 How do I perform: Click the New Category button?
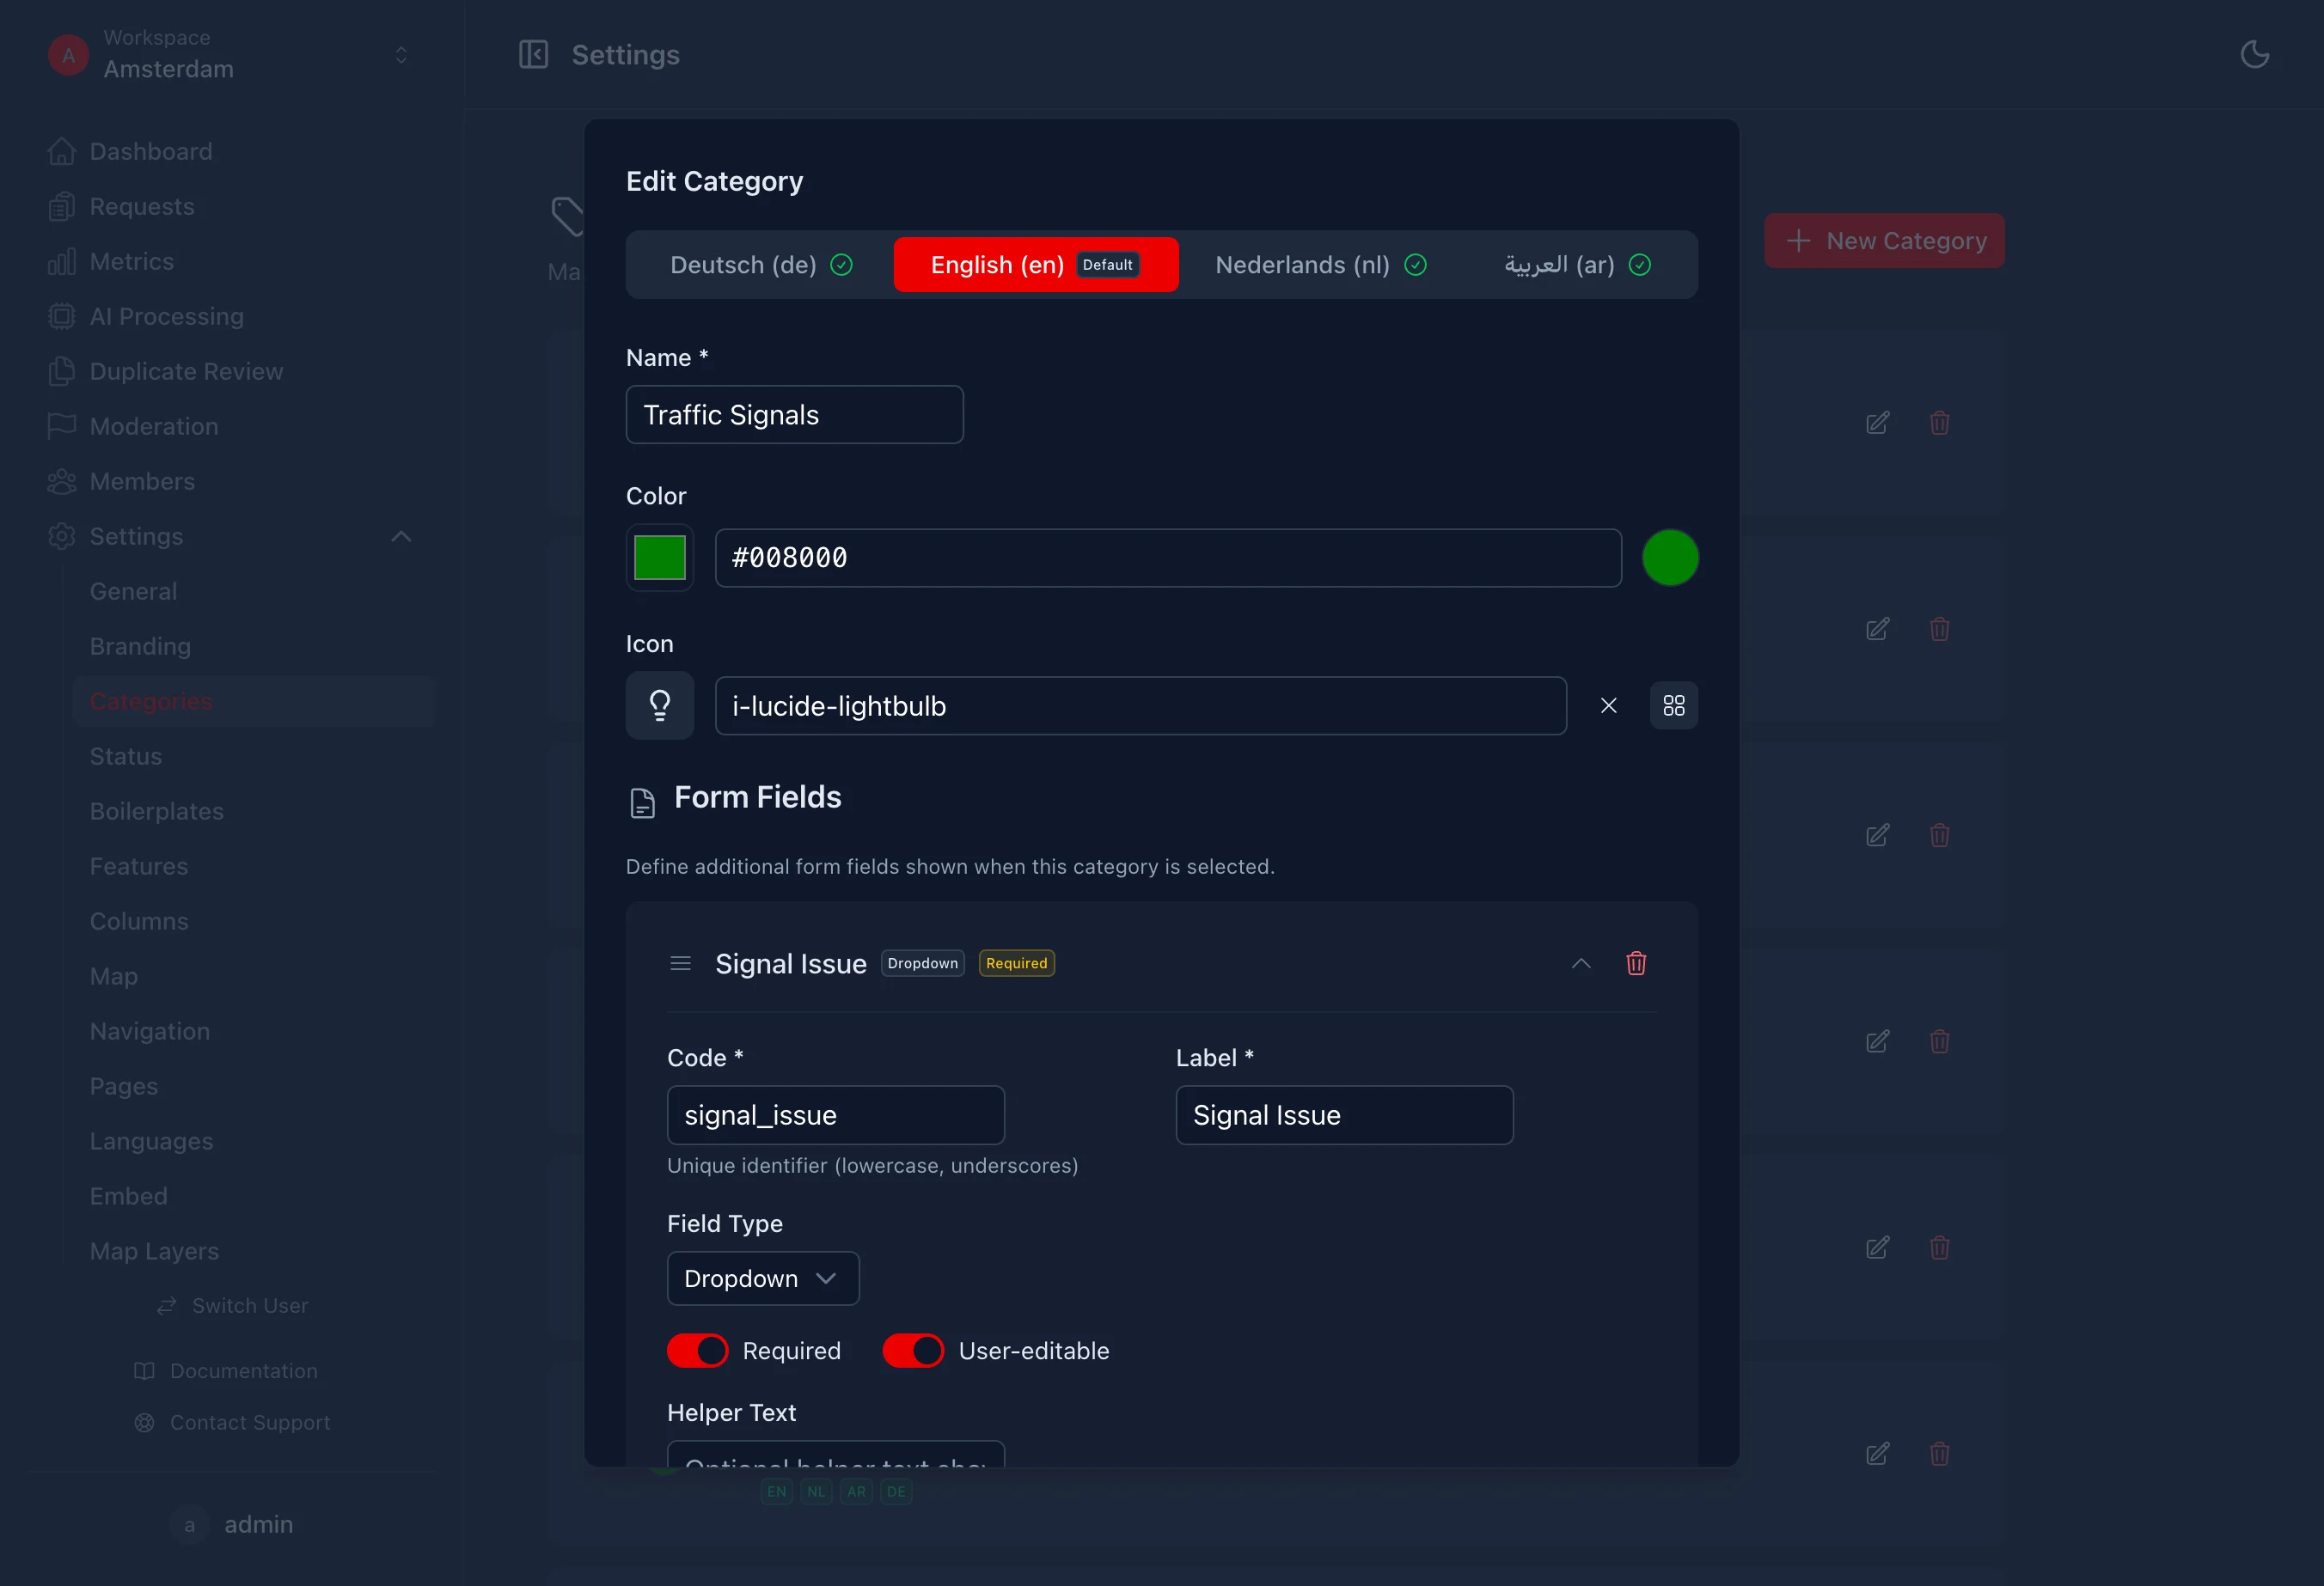(1883, 241)
